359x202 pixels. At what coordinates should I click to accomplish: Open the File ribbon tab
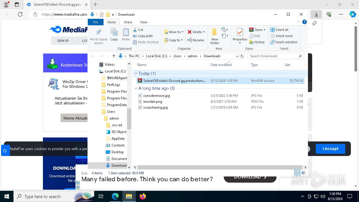point(96,22)
